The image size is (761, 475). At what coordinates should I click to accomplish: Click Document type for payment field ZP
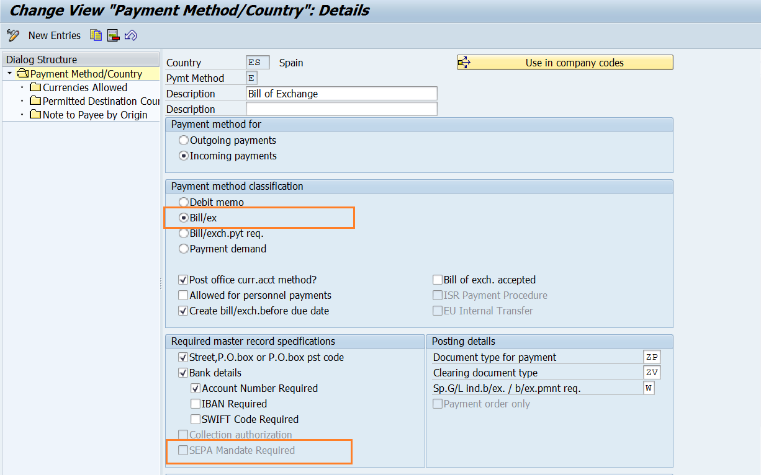click(x=652, y=357)
